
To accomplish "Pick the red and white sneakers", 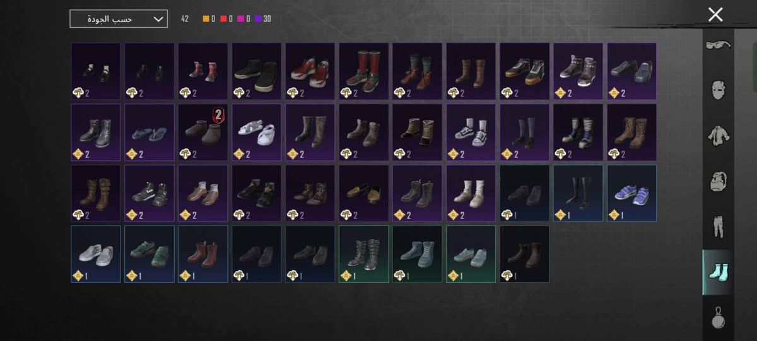I will click(x=310, y=71).
